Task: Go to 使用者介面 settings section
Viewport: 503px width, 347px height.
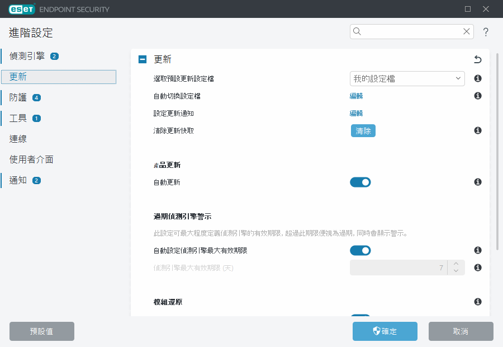Action: (31, 160)
